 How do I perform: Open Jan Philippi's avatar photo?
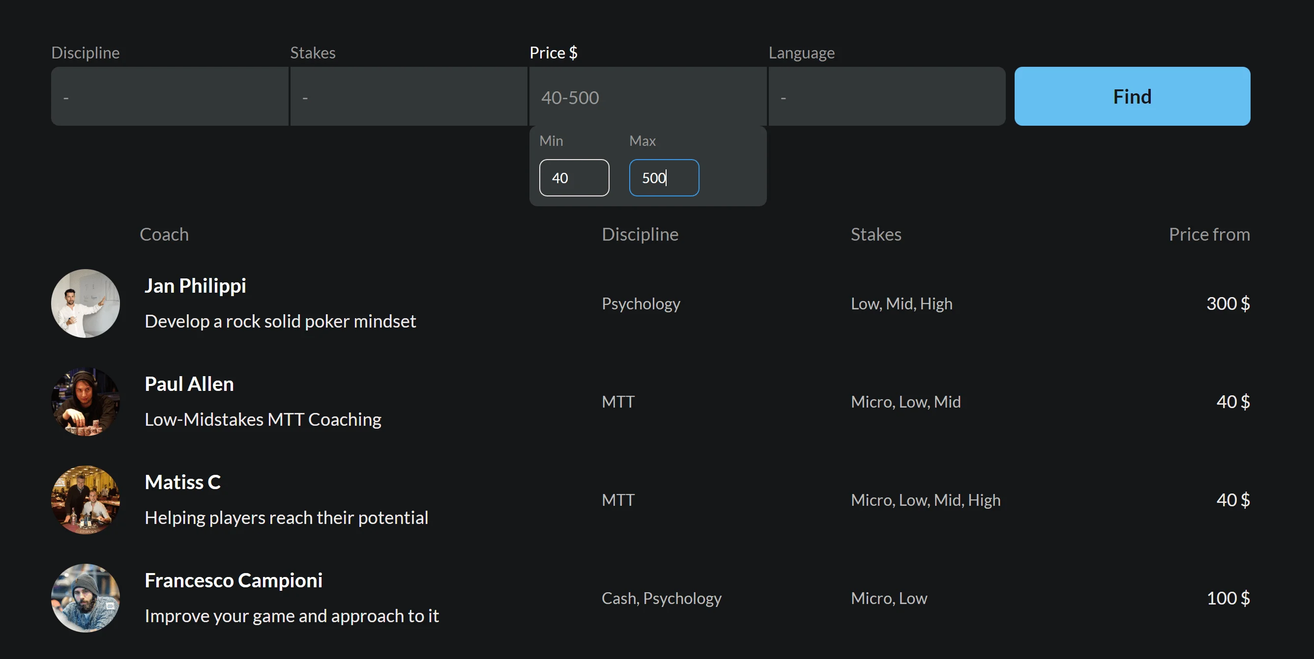[x=86, y=303]
